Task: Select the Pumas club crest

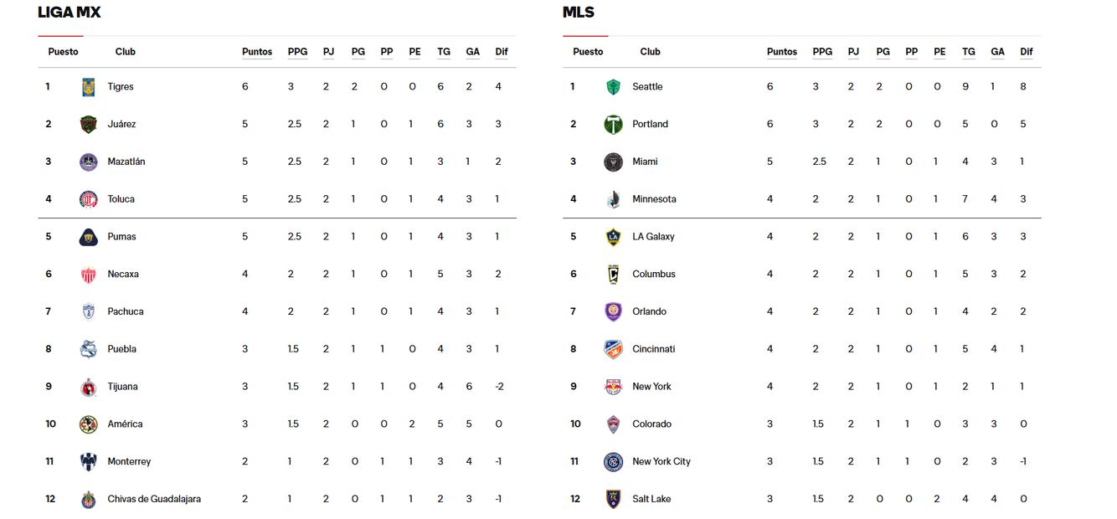Action: [88, 237]
